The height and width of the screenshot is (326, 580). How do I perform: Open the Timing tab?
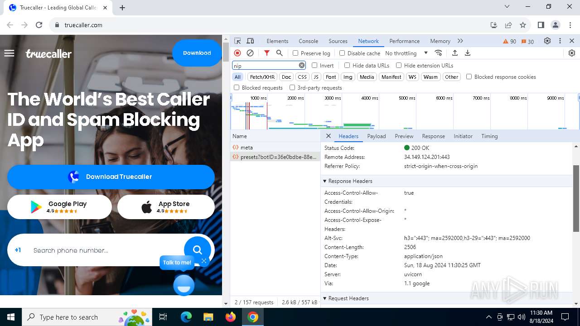point(489,136)
